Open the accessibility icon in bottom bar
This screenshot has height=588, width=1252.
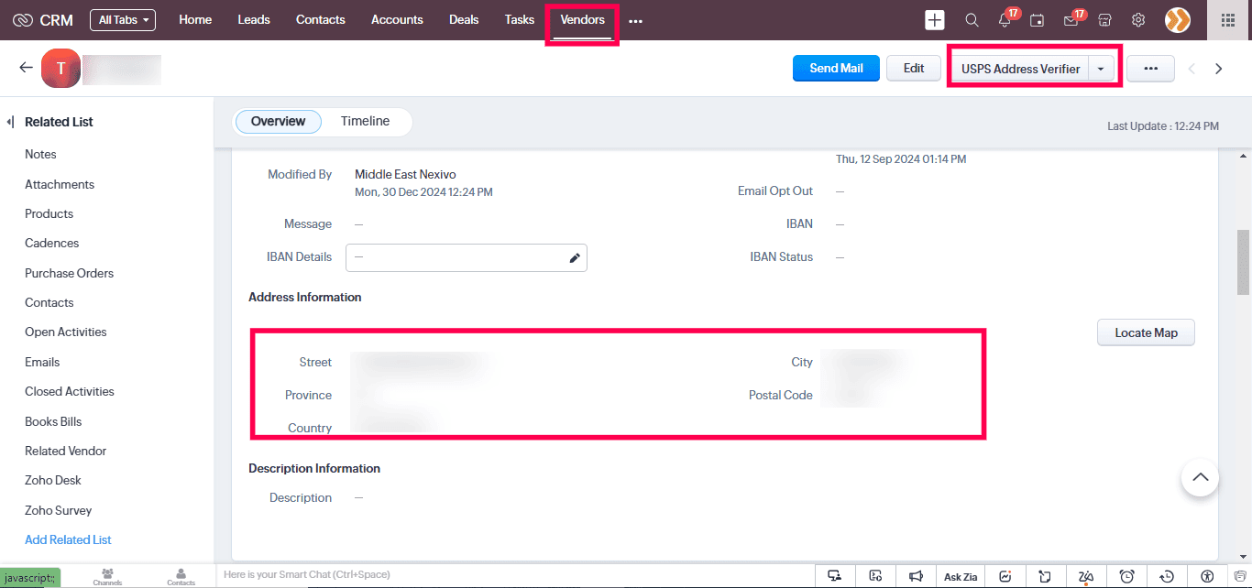[1207, 576]
